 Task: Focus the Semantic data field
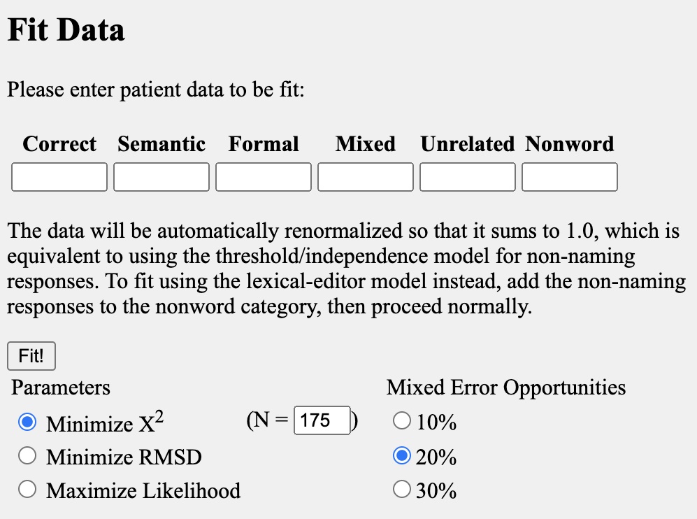click(x=161, y=177)
